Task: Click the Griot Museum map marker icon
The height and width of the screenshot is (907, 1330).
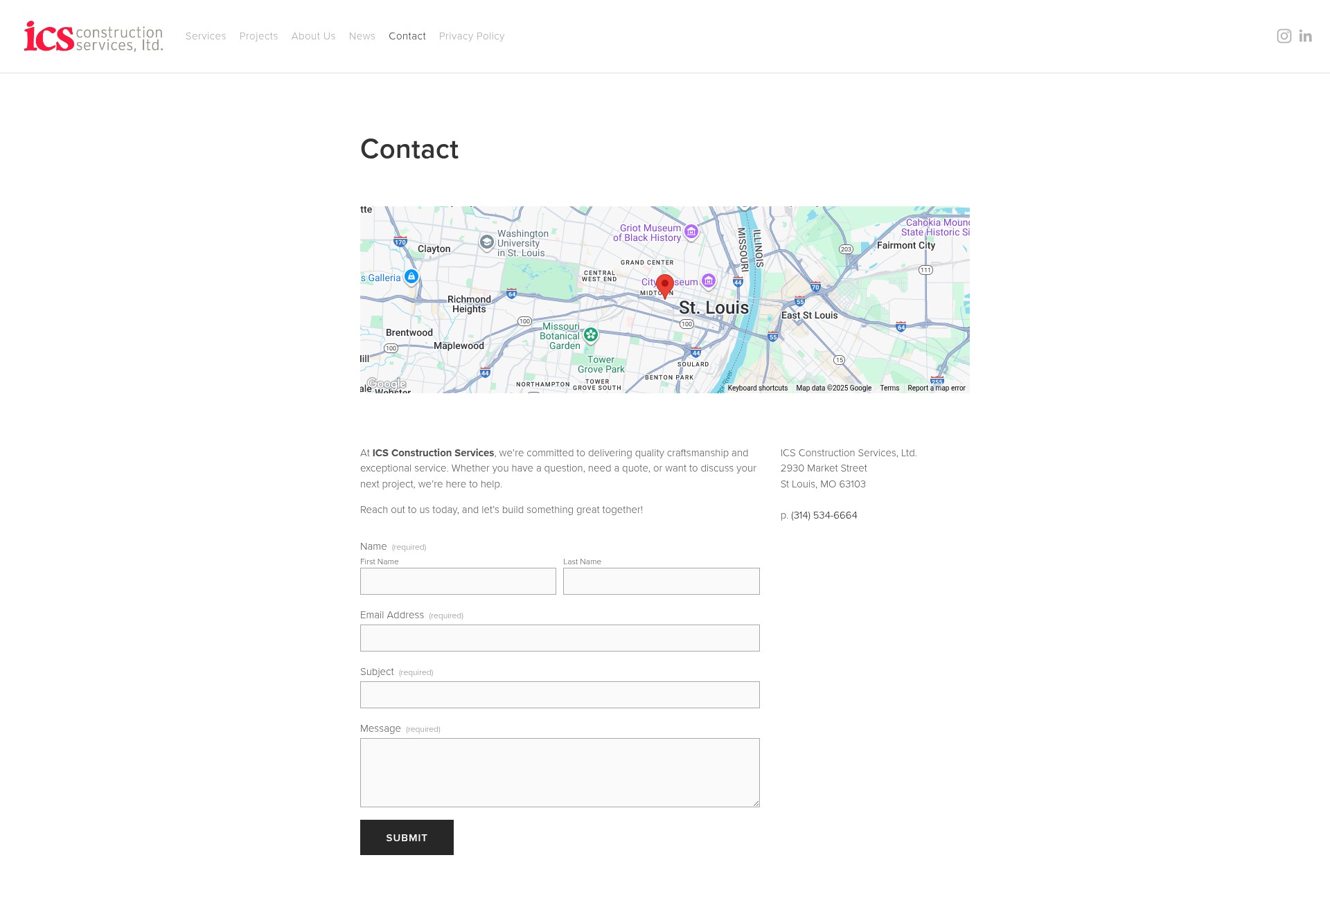Action: coord(691,232)
